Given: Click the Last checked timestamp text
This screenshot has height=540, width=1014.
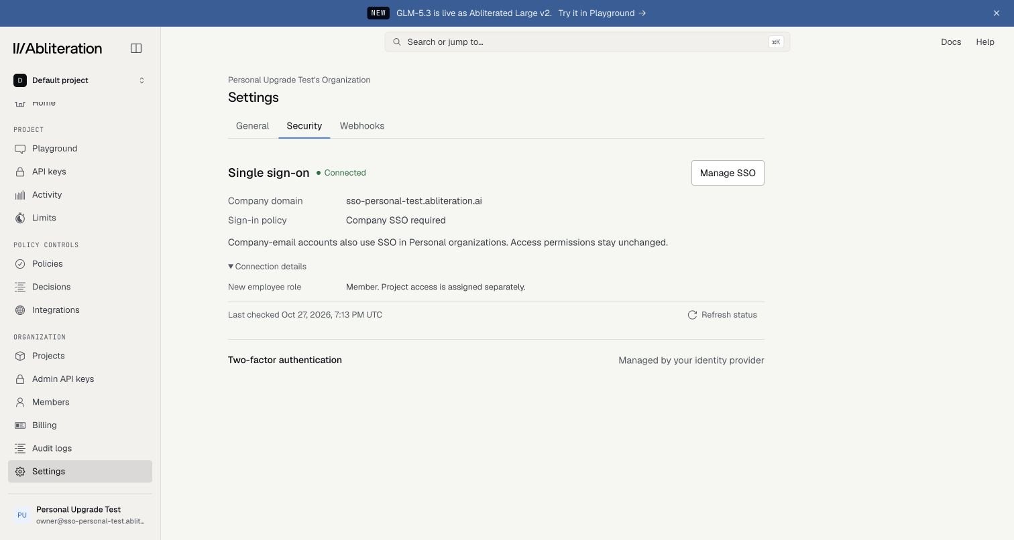Looking at the screenshot, I should [x=305, y=315].
